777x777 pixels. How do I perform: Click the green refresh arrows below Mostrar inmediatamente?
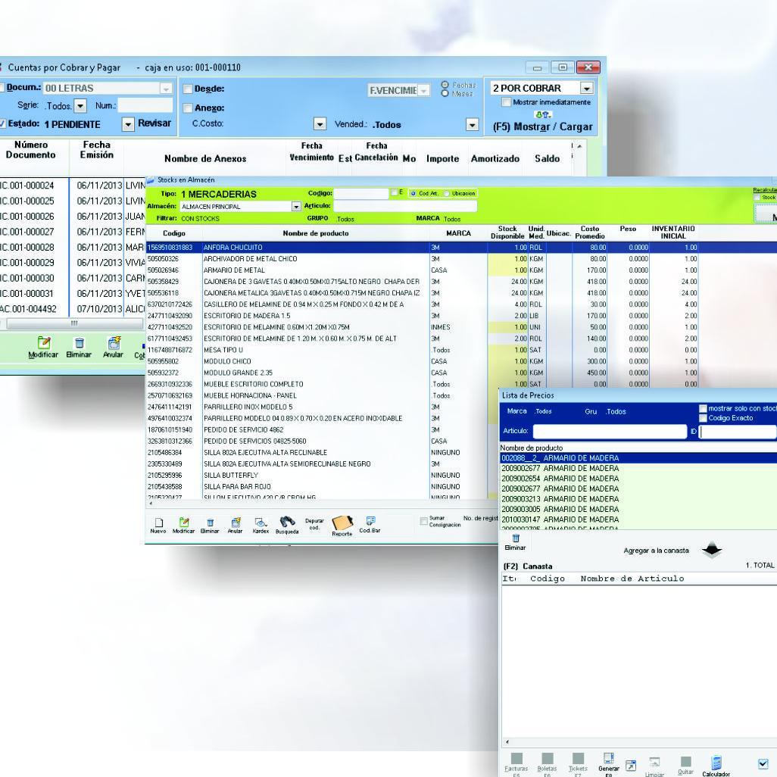point(544,114)
